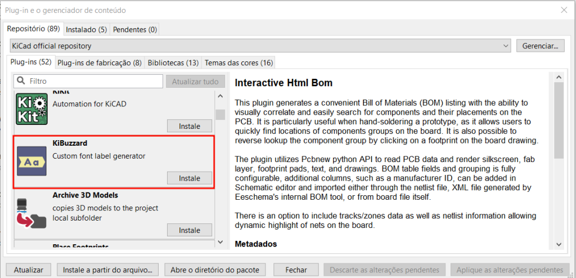The width and height of the screenshot is (576, 278).
Task: Click Instale button for KiKit
Action: [x=190, y=125]
